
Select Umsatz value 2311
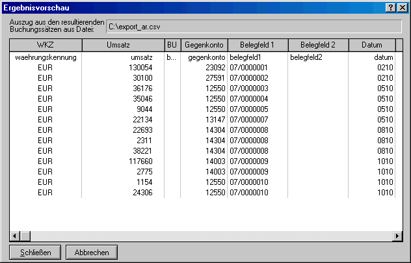point(144,141)
